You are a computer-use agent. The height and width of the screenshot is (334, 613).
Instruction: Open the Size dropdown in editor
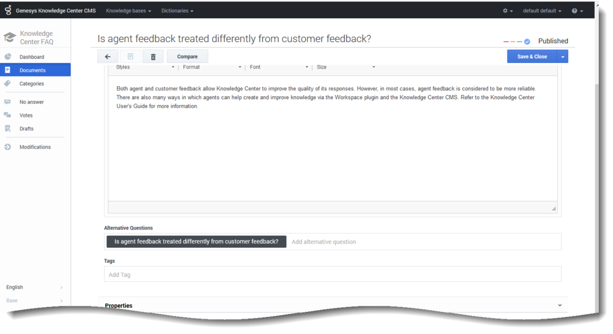click(x=346, y=67)
